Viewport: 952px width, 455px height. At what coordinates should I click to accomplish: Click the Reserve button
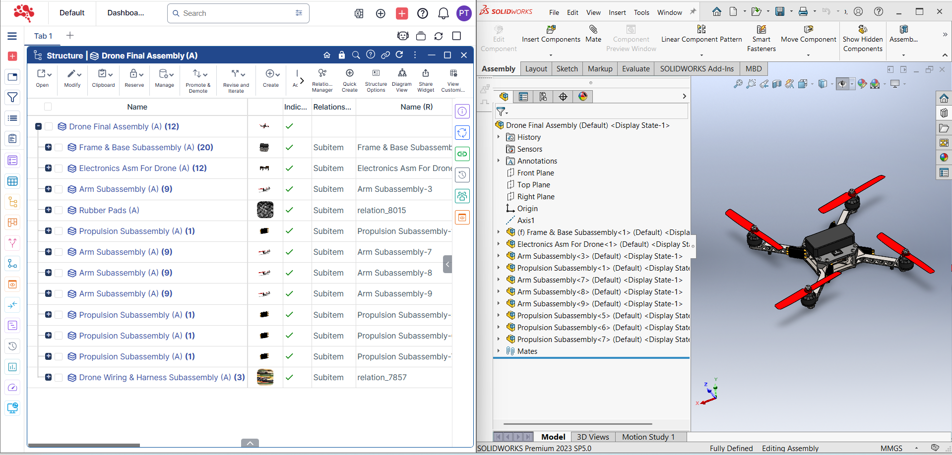pyautogui.click(x=134, y=79)
